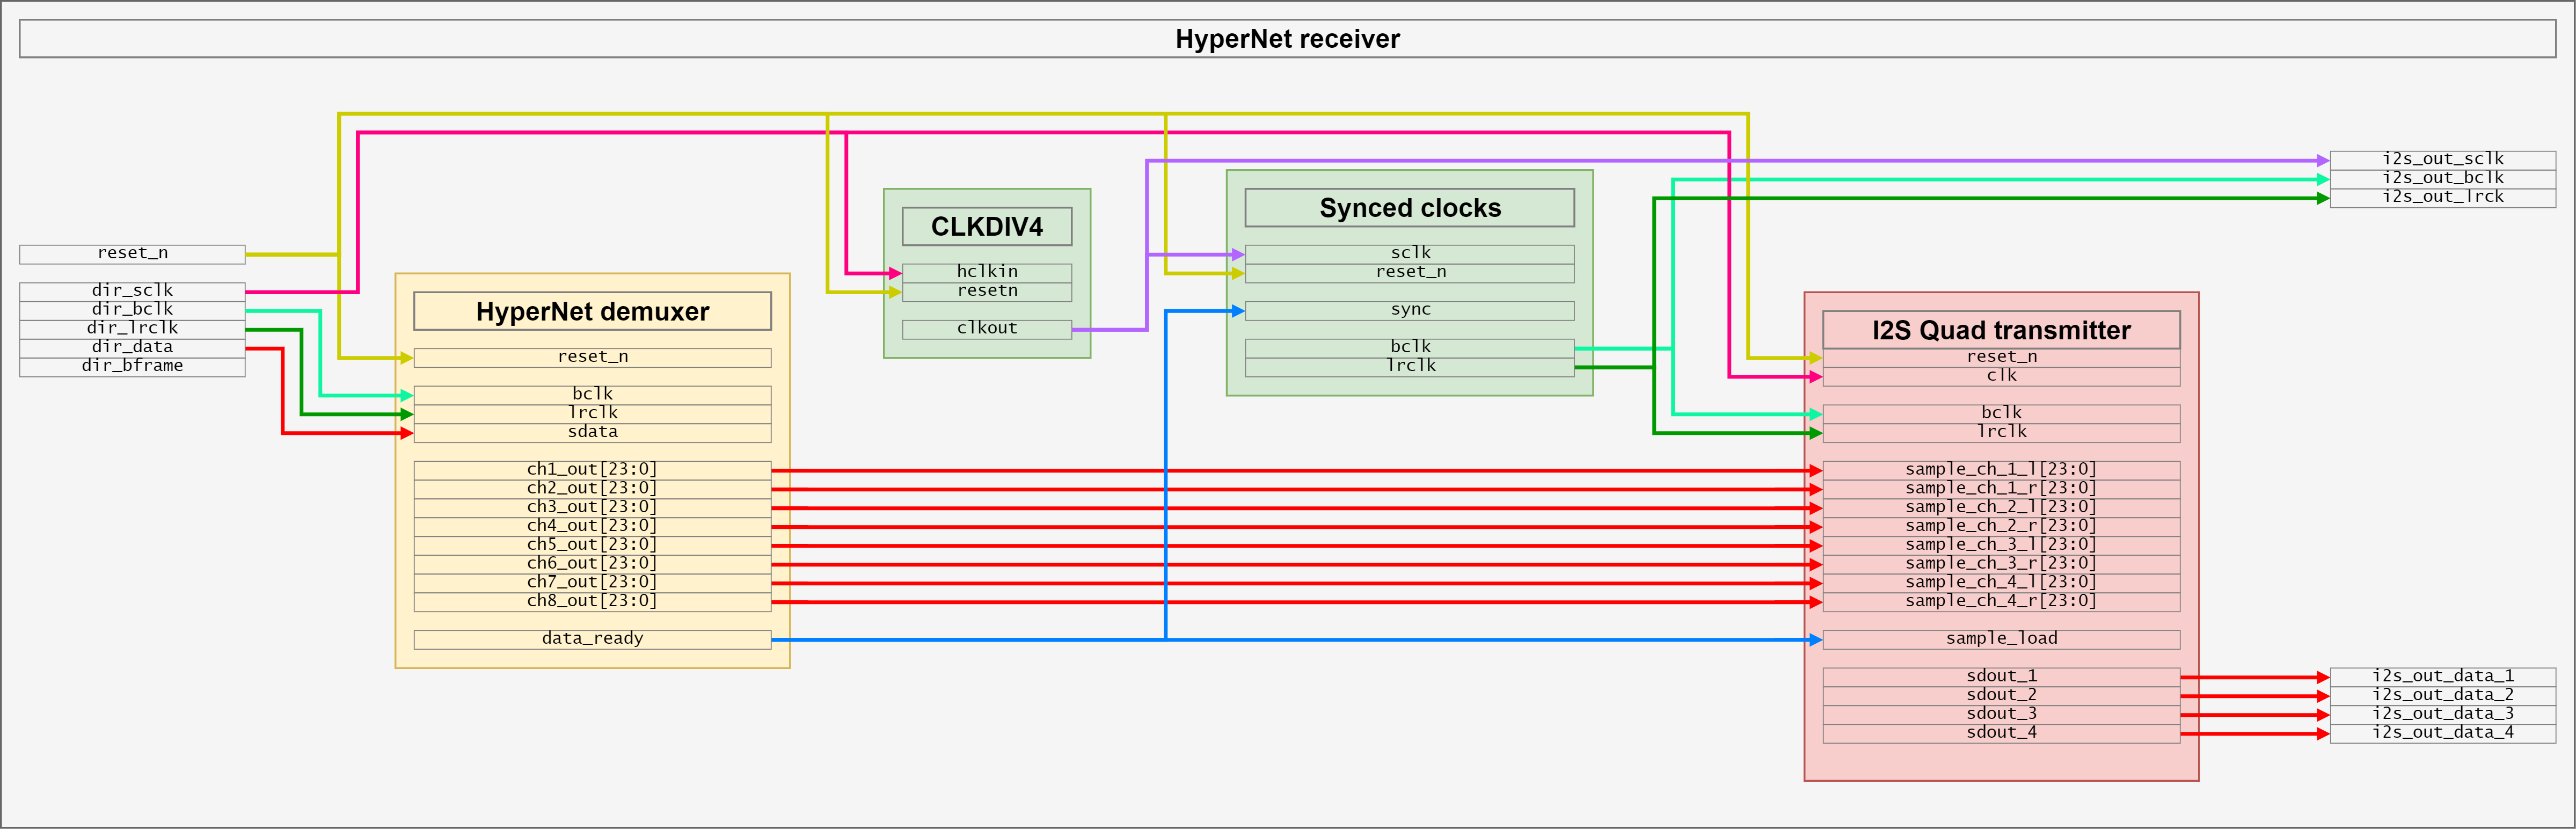Select the sdout_1 output port
The width and height of the screenshot is (2576, 829).
point(2001,677)
